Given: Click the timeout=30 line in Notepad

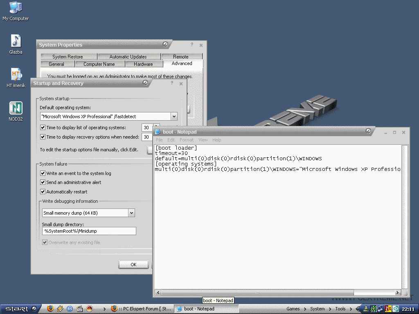Looking at the screenshot, I should [171, 153].
